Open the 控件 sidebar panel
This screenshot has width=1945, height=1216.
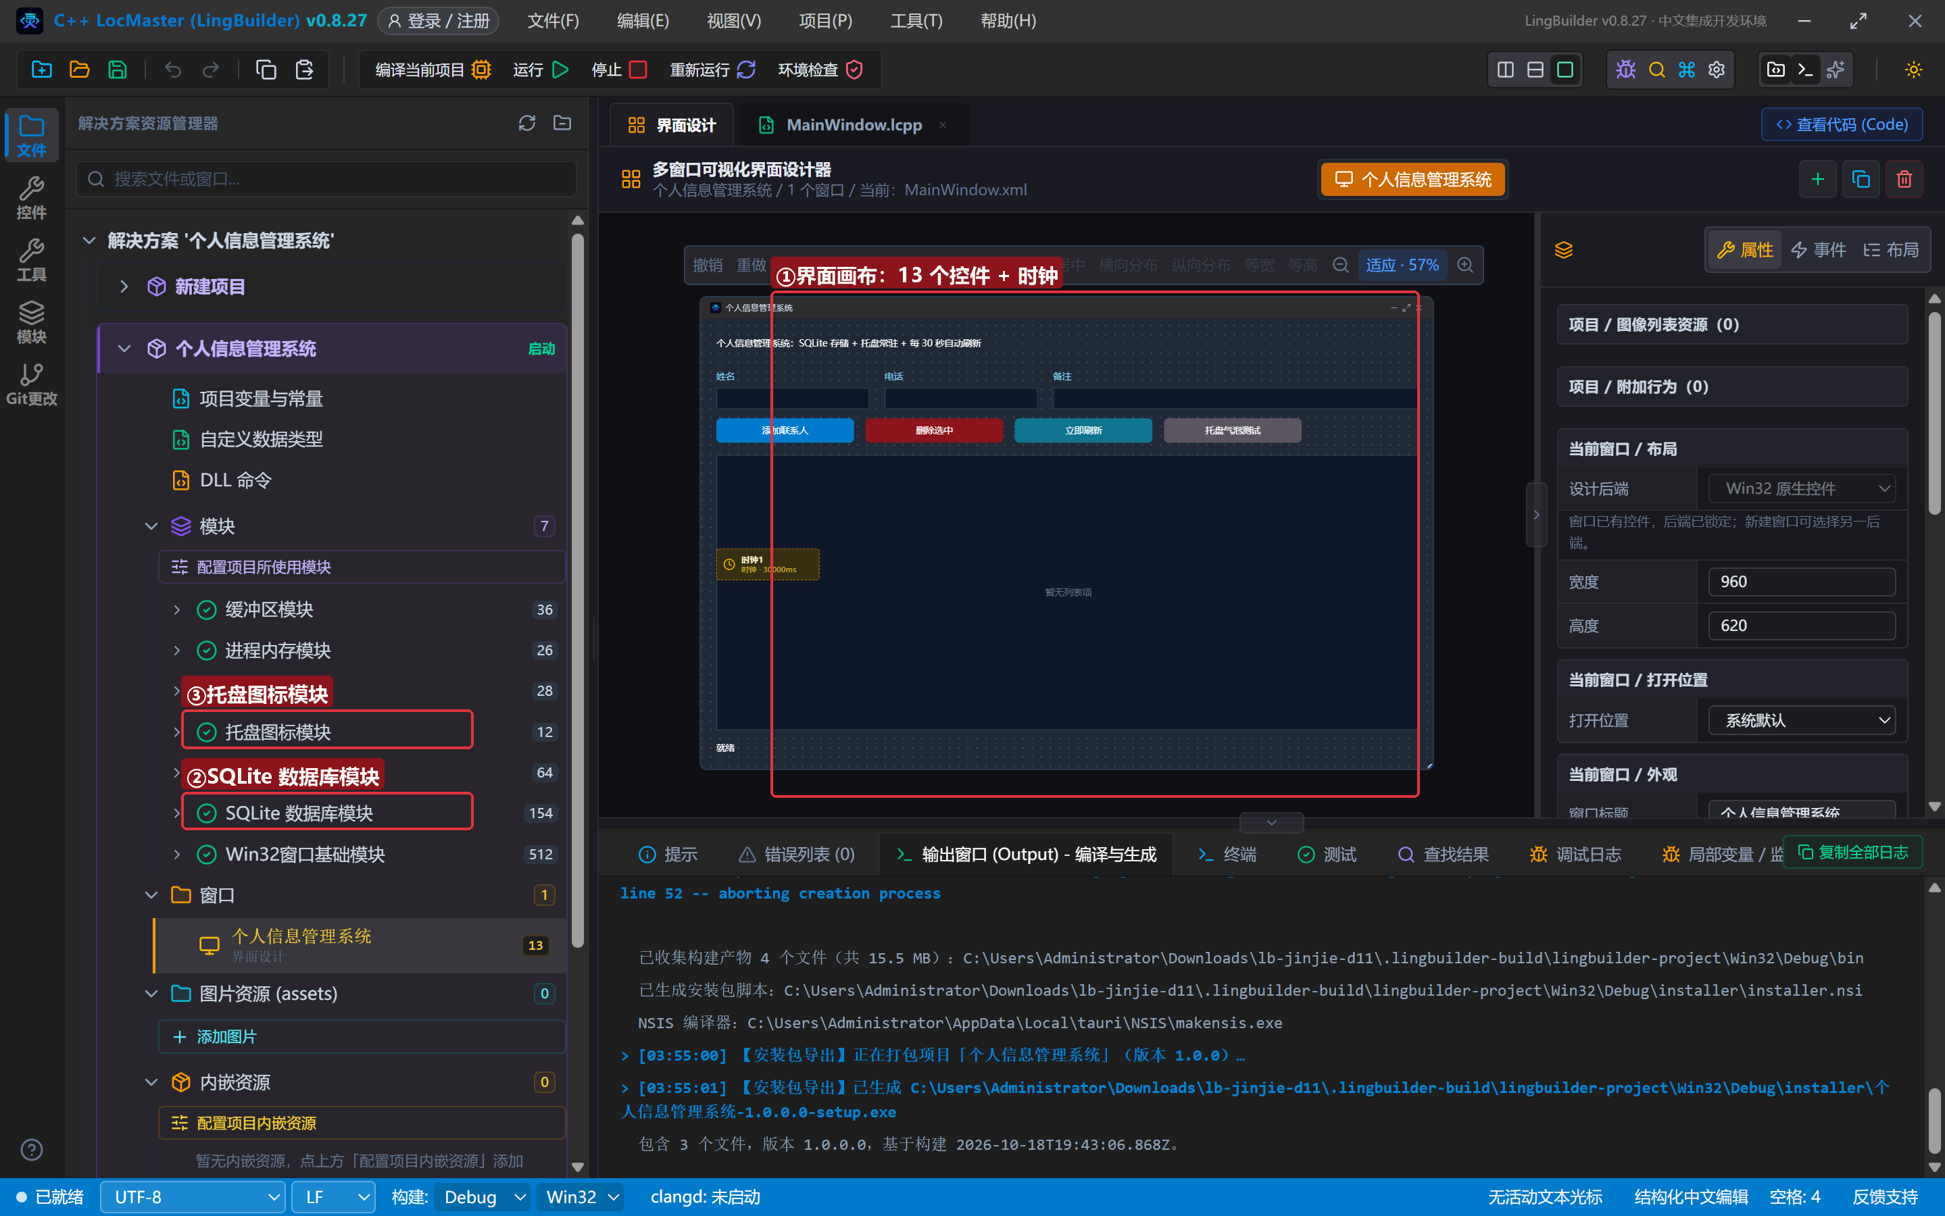(x=31, y=197)
